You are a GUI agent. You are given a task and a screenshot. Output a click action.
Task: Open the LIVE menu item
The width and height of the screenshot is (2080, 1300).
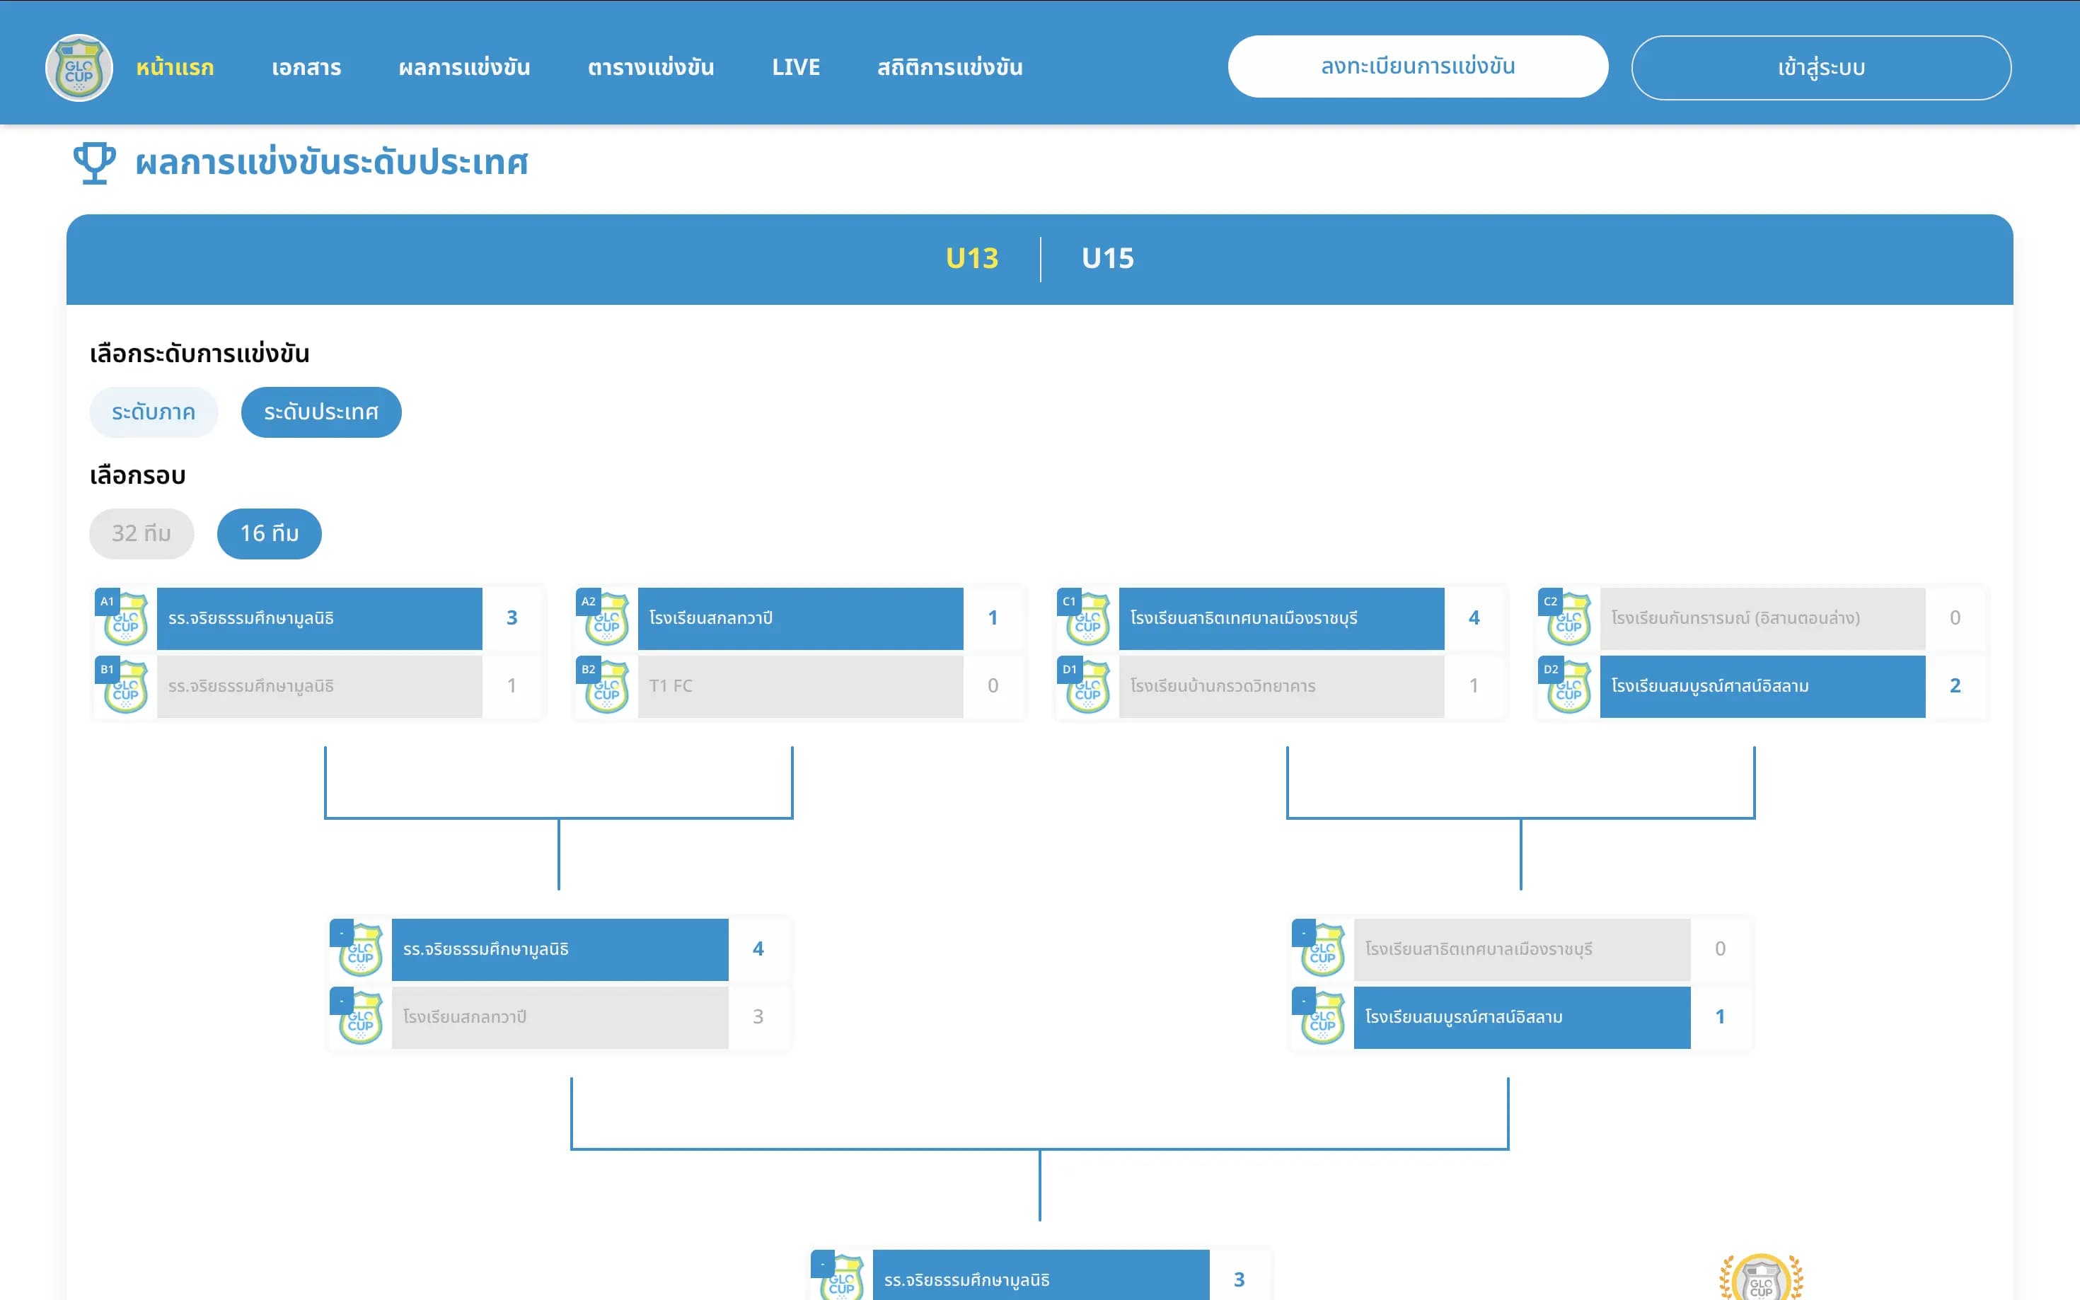pyautogui.click(x=795, y=67)
